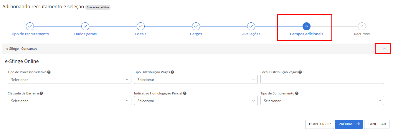Open the Tipo de Processo Seletivo dropdown
The height and width of the screenshot is (133, 393).
[70, 79]
